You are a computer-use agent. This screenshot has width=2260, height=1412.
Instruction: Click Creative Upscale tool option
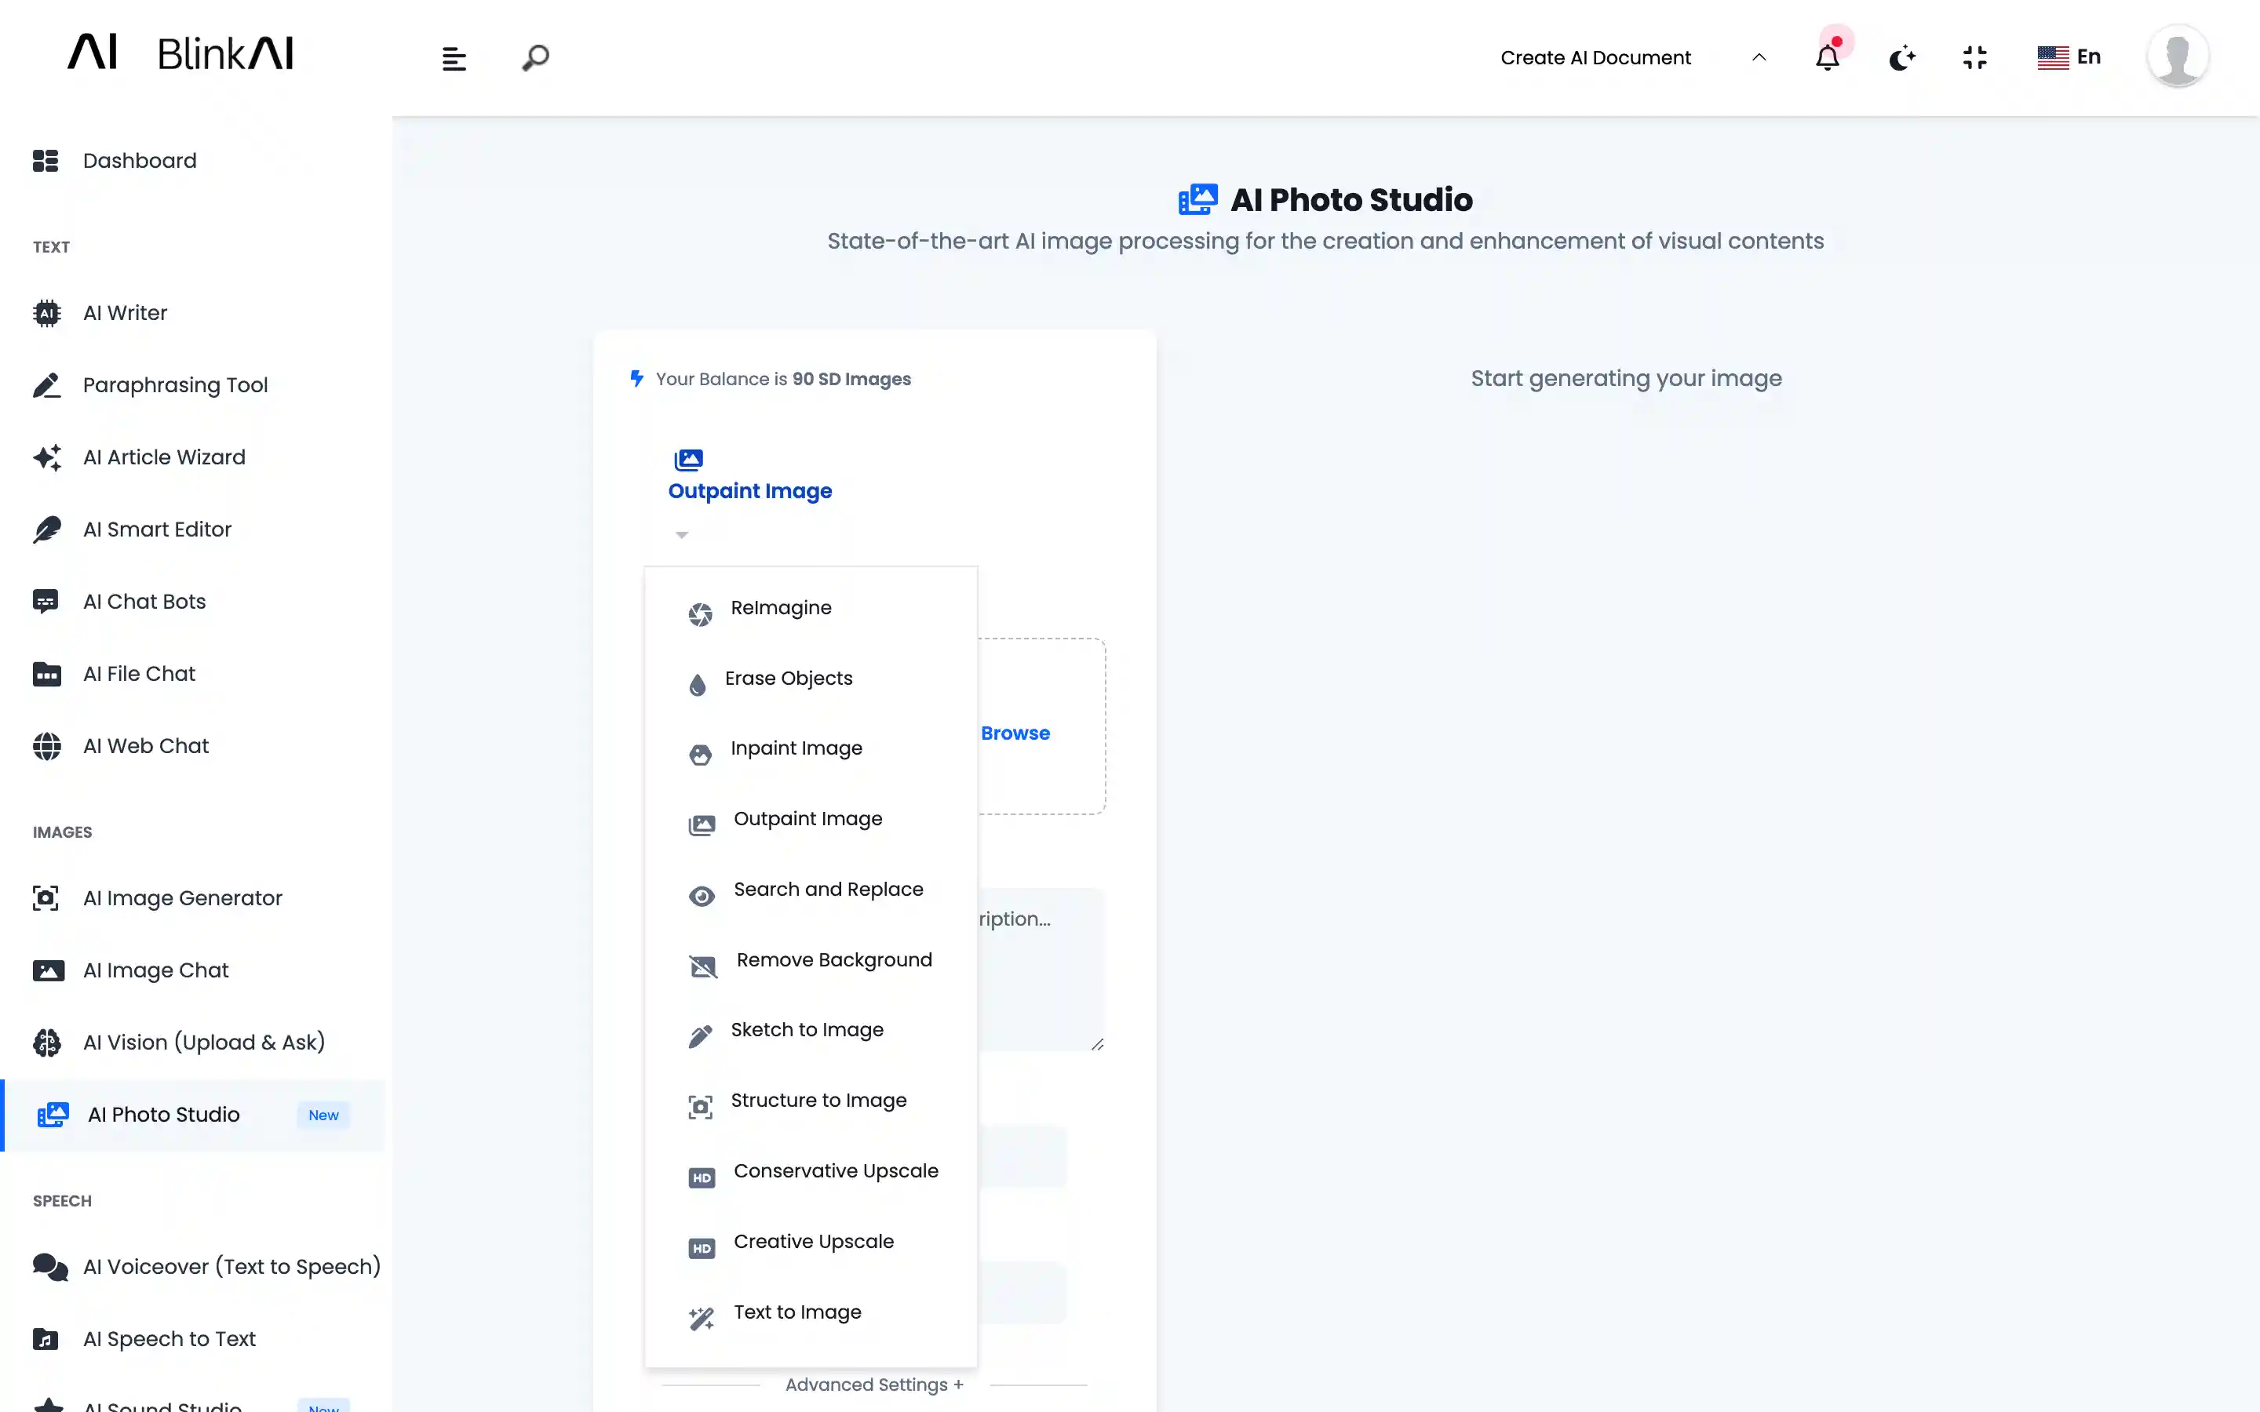click(x=814, y=1239)
